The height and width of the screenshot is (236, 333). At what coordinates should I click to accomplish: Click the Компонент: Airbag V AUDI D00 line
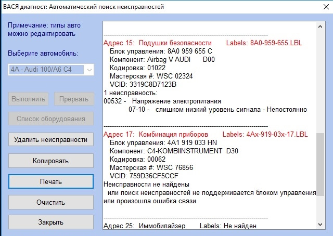click(162, 59)
